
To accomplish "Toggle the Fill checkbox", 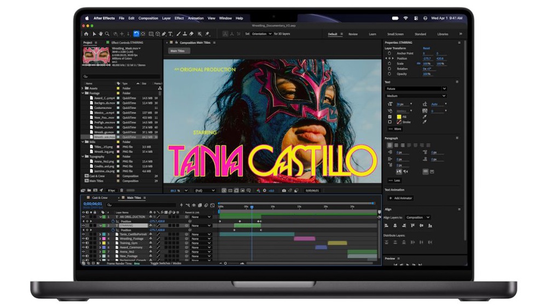I will [x=389, y=117].
